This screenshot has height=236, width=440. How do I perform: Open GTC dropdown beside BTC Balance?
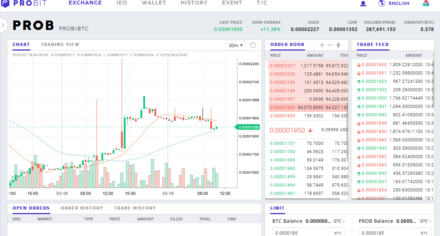pyautogui.click(x=339, y=221)
